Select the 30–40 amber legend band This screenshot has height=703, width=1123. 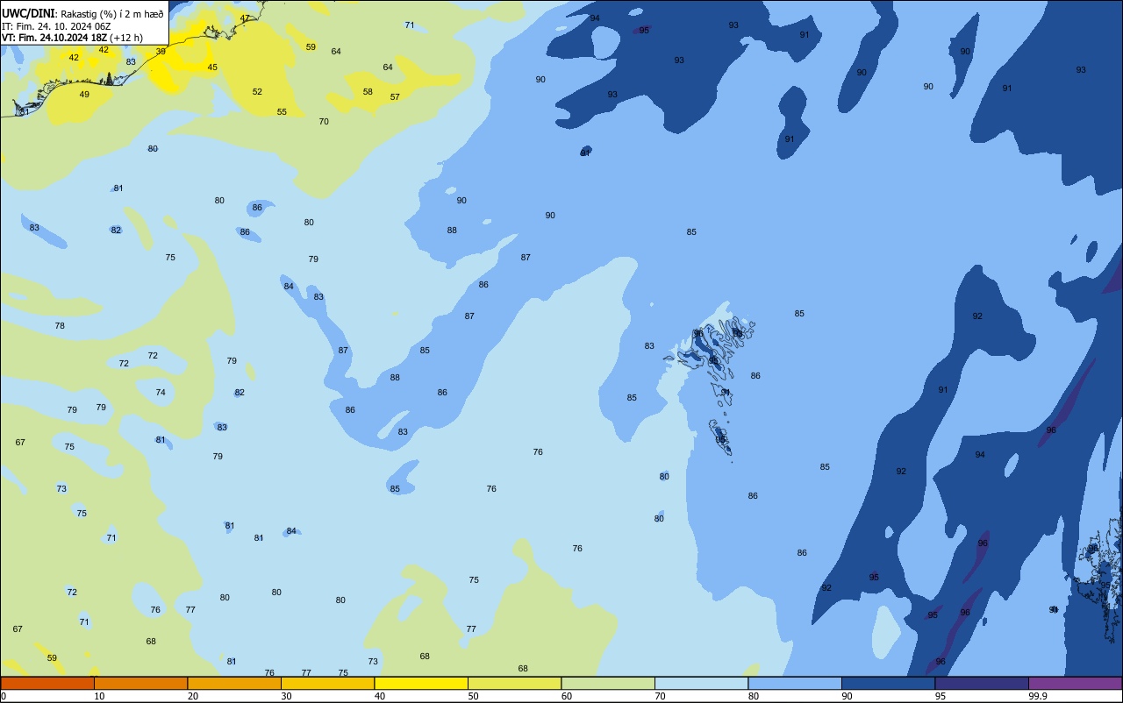pos(328,683)
